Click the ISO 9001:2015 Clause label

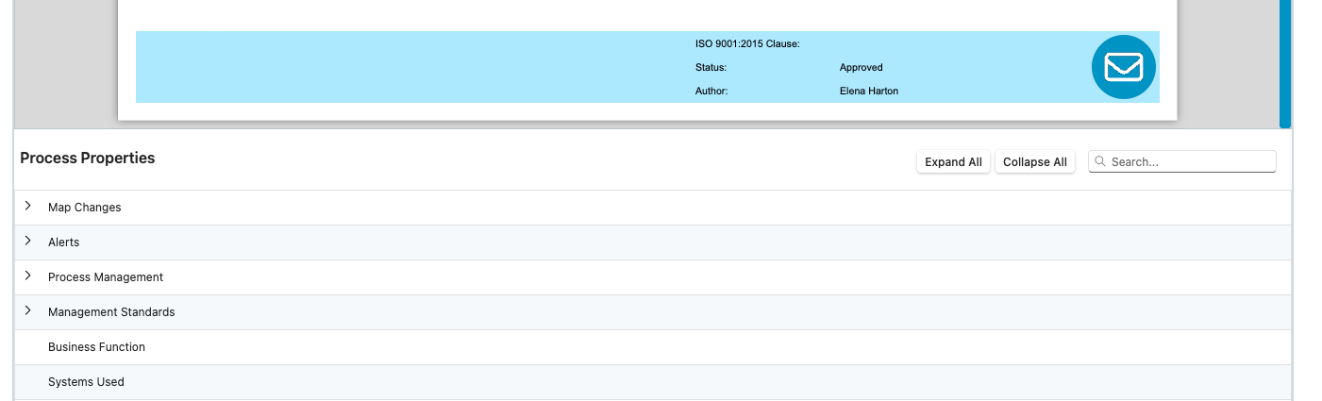click(x=747, y=44)
